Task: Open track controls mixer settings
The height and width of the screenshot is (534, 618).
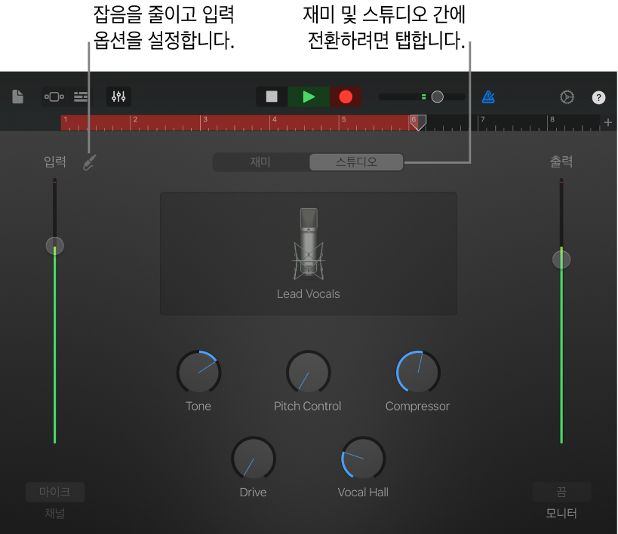Action: pyautogui.click(x=118, y=97)
